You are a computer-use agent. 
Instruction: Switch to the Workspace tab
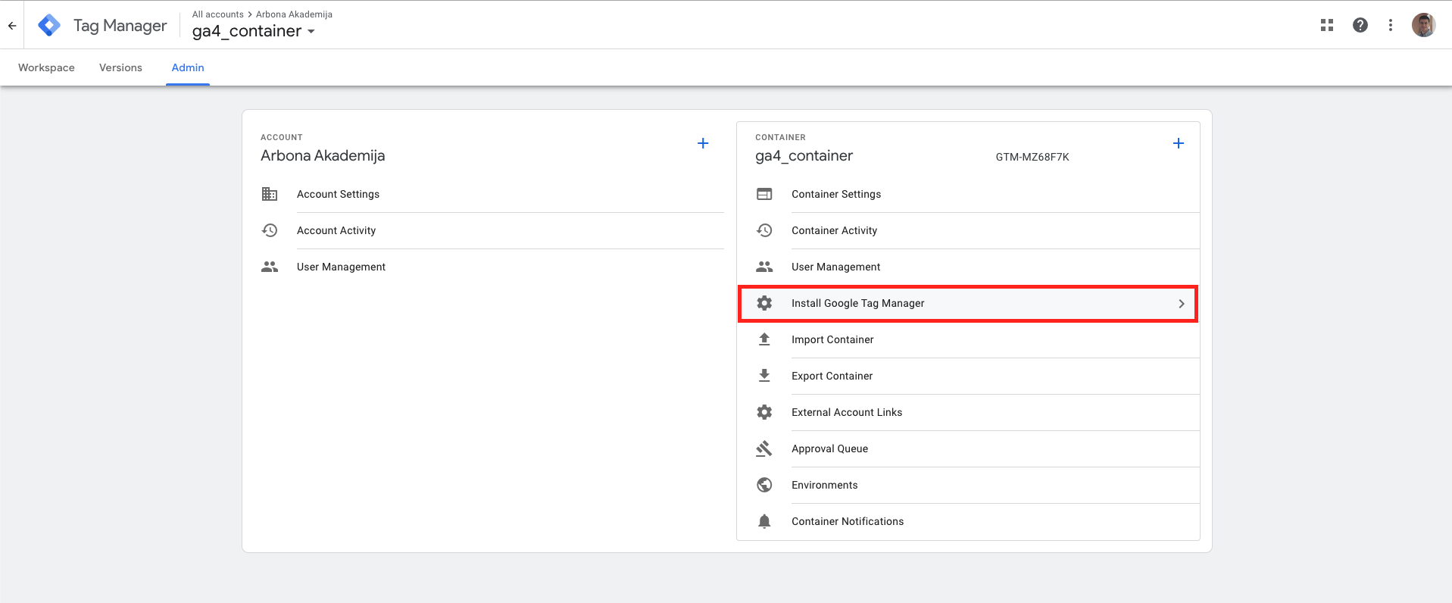coord(46,67)
